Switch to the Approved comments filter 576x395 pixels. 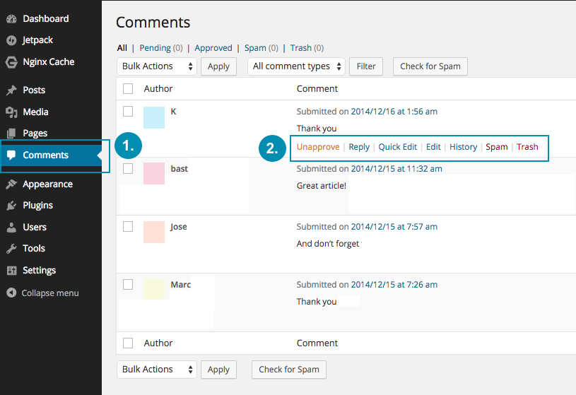(213, 48)
